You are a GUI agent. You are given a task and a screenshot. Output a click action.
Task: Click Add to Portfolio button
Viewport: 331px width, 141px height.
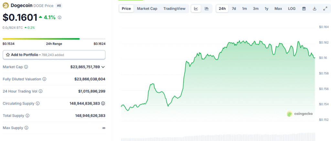tap(54, 55)
